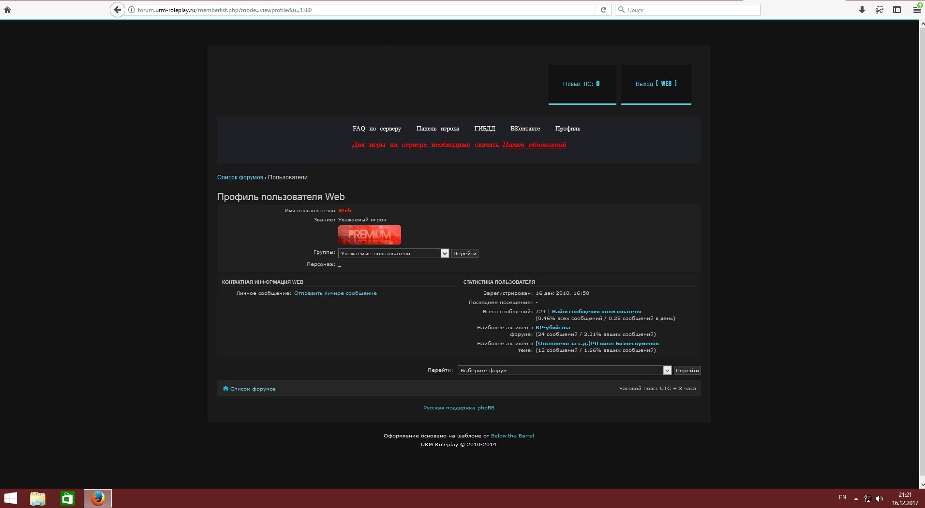Click Перейти button next to forum selector
The height and width of the screenshot is (508, 925).
[x=687, y=370]
